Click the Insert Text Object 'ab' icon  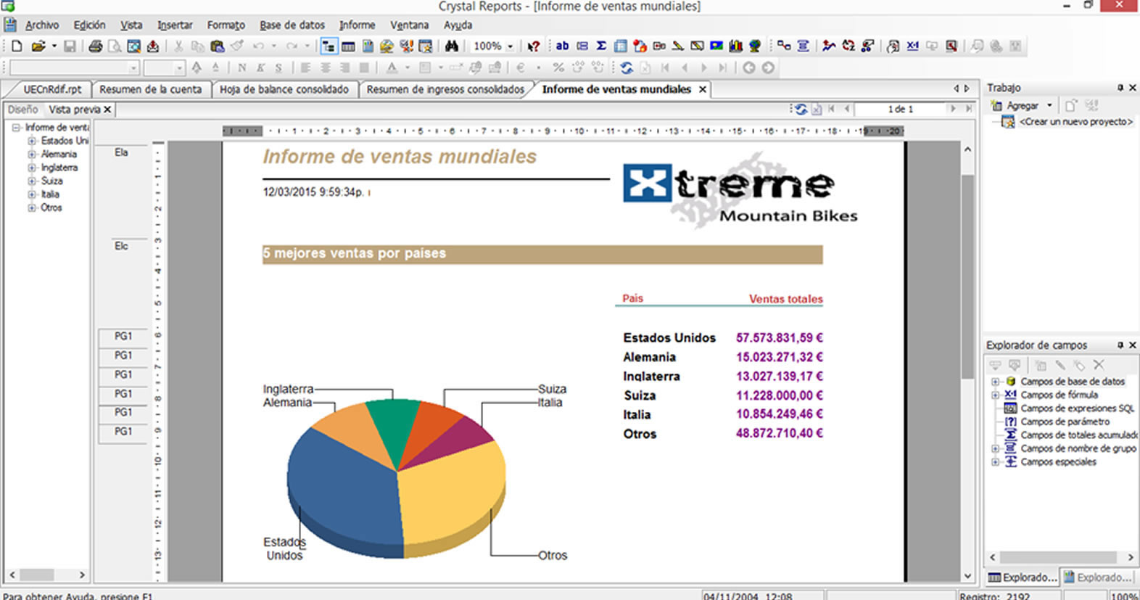coord(562,46)
